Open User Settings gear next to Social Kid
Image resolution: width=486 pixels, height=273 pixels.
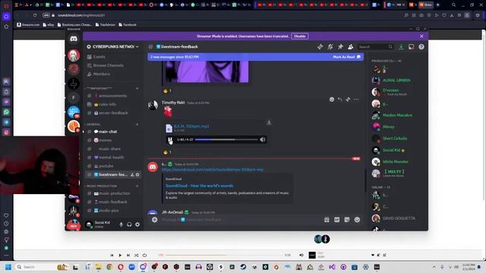(x=137, y=224)
